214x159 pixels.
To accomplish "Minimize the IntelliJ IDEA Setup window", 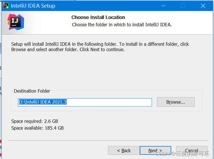I will pos(163,6).
